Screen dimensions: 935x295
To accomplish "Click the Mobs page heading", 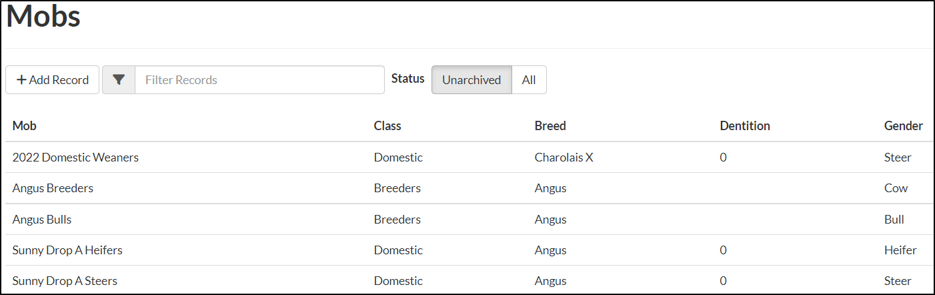I will tap(43, 16).
